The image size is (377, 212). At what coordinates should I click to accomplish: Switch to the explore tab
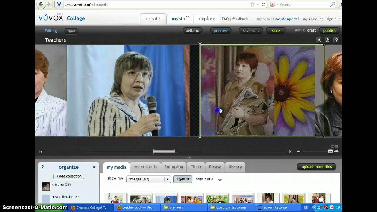pyautogui.click(x=207, y=19)
